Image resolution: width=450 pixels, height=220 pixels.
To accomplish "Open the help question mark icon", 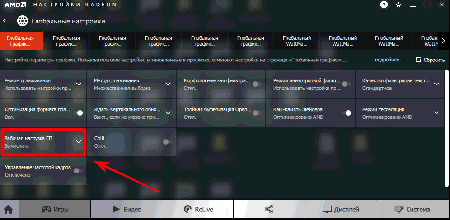I will (384, 5).
